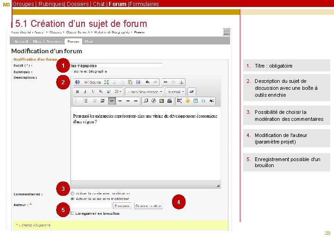Click the insert image icon

point(162,101)
